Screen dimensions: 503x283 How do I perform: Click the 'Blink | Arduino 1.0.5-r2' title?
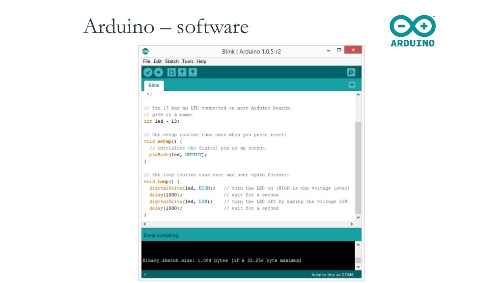[x=251, y=51]
